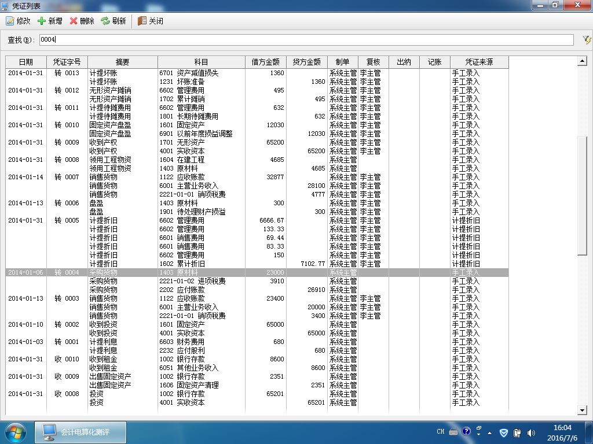Click the help question mark tray icon
593x444 pixels.
(x=466, y=431)
